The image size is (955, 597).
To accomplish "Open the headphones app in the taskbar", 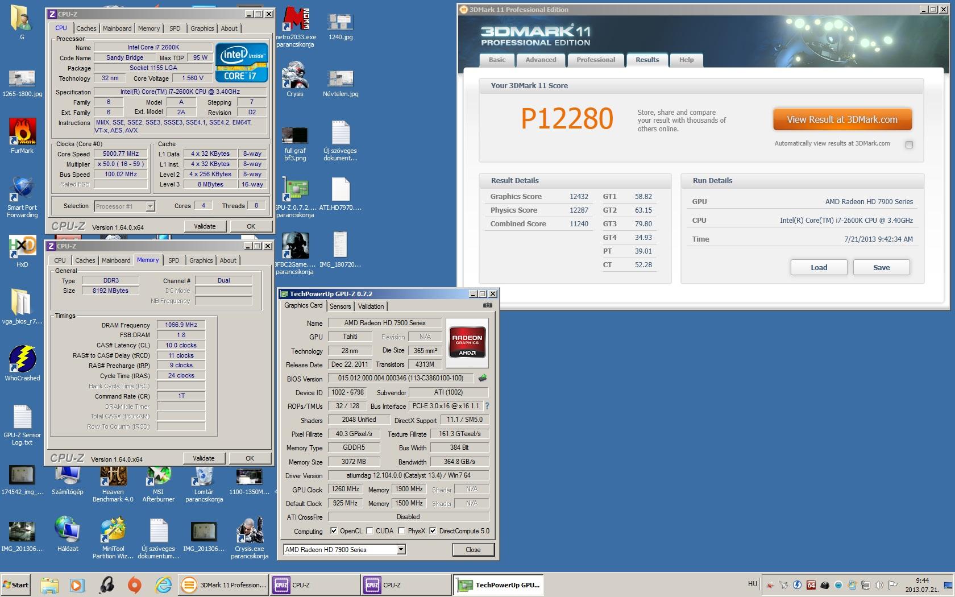I will [106, 584].
